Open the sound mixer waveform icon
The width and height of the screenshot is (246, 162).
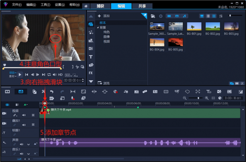point(126,92)
